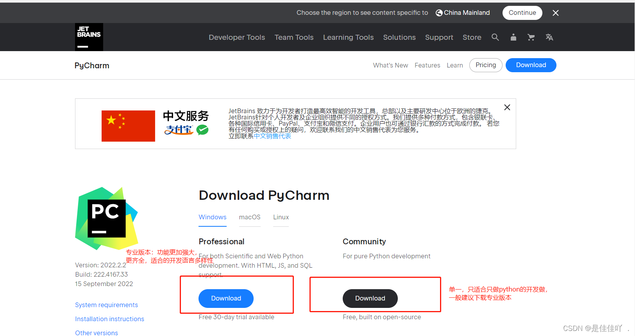Click 'Free 30-day trial available' text
Viewport: 635px width, 336px height.
(x=236, y=317)
